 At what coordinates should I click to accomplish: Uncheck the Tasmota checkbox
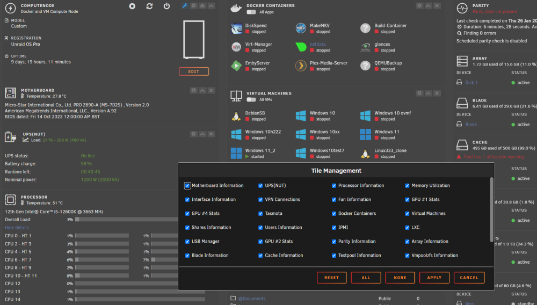tap(260, 214)
